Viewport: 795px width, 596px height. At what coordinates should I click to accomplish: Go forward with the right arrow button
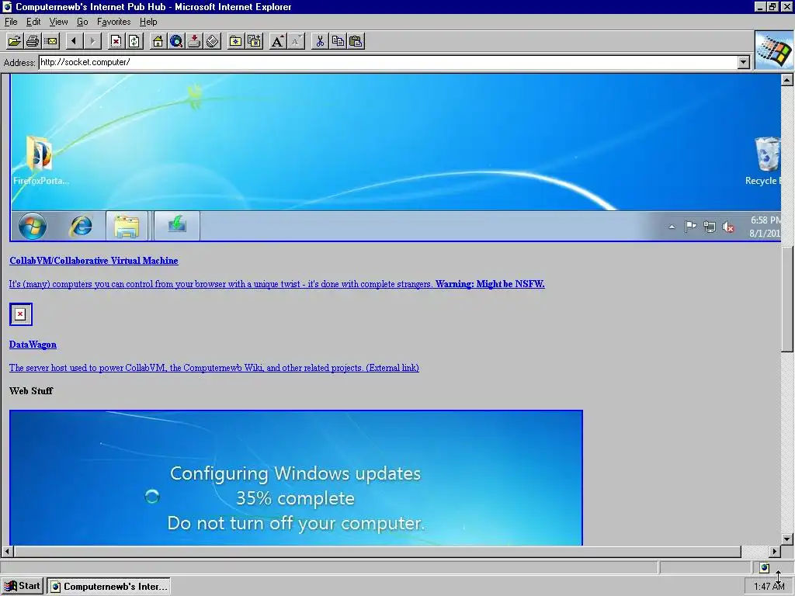tap(92, 42)
